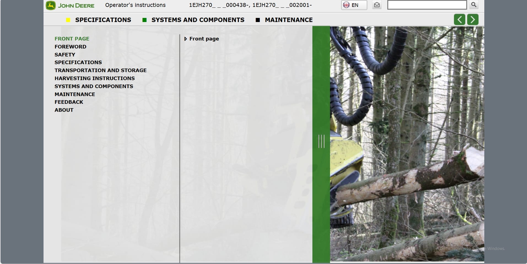Click the forest harvester photo
527x264 pixels.
click(x=407, y=144)
